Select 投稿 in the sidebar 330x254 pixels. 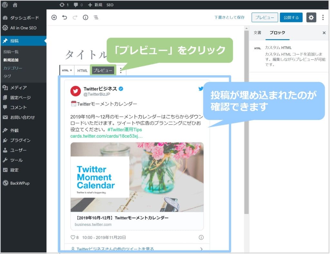(x=23, y=41)
